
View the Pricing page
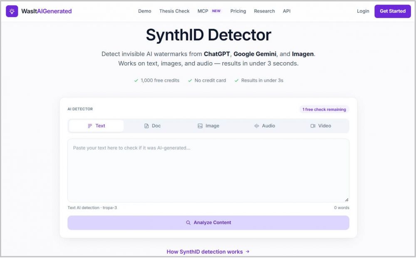point(238,11)
